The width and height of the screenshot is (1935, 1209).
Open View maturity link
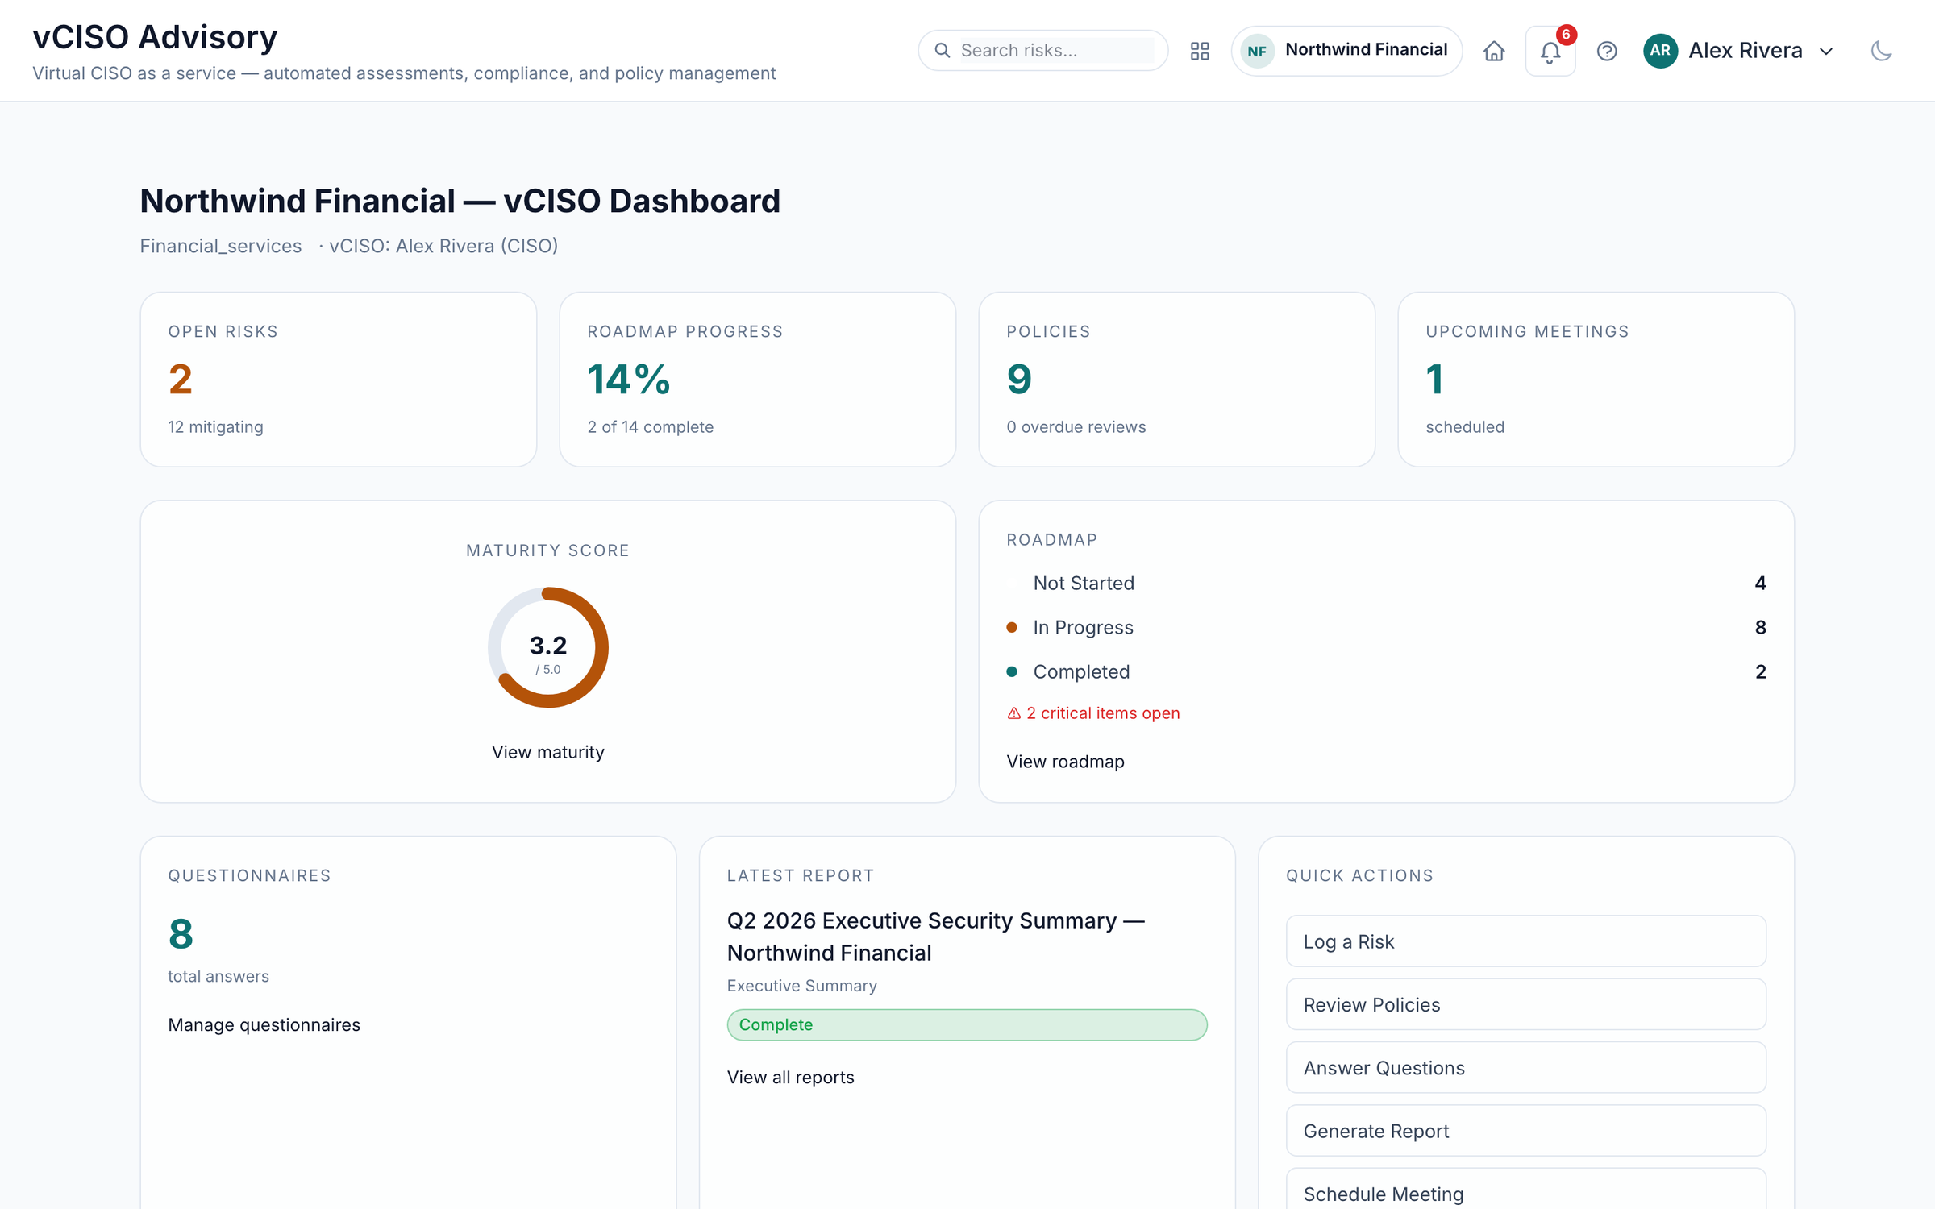tap(548, 752)
